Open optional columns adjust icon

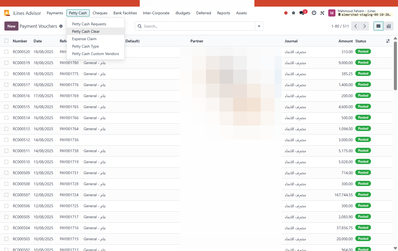click(x=388, y=41)
